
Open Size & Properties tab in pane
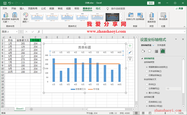click(156, 51)
